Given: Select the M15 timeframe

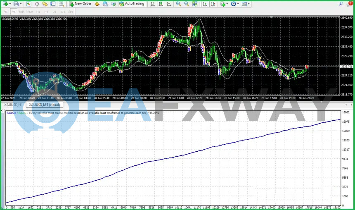Looking at the screenshot, I should coord(22,12).
